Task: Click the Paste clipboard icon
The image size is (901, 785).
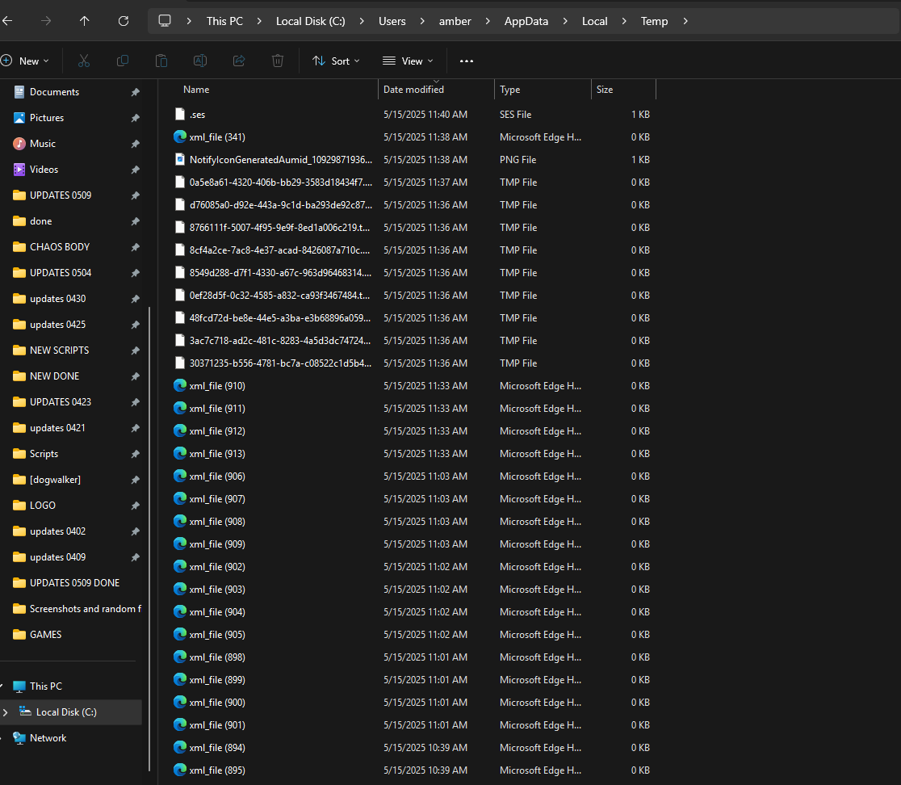Action: pyautogui.click(x=161, y=61)
